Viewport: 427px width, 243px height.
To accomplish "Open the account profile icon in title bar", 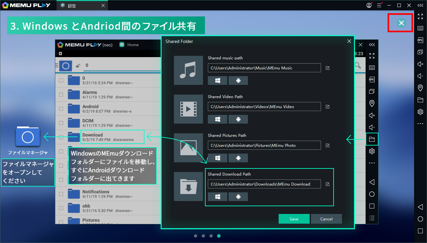I will click(369, 5).
